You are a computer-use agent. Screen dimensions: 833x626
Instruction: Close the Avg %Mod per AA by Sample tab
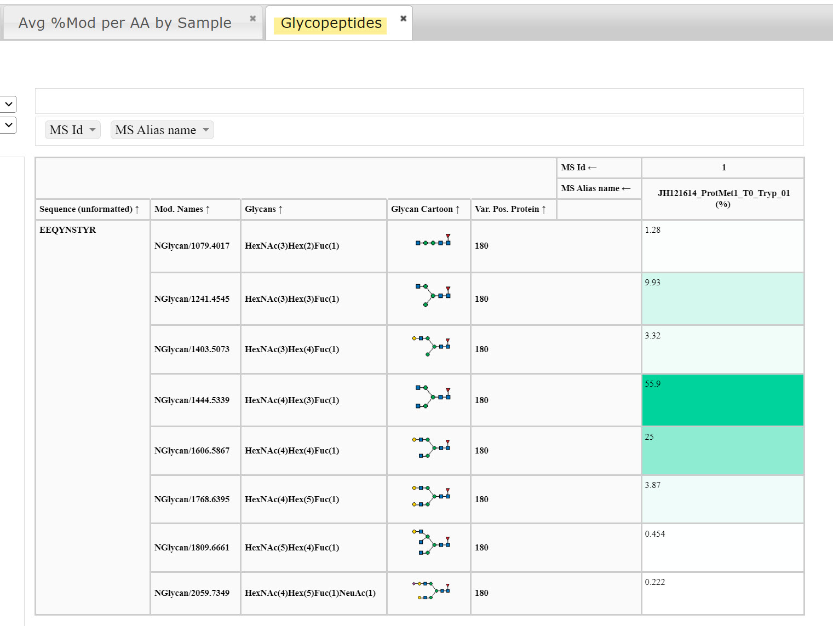pos(252,18)
